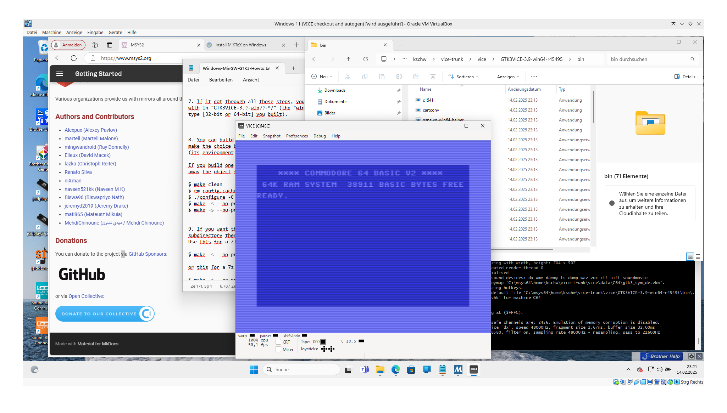
Task: Open Notepad Bearbeiten menu
Action: [x=221, y=80]
